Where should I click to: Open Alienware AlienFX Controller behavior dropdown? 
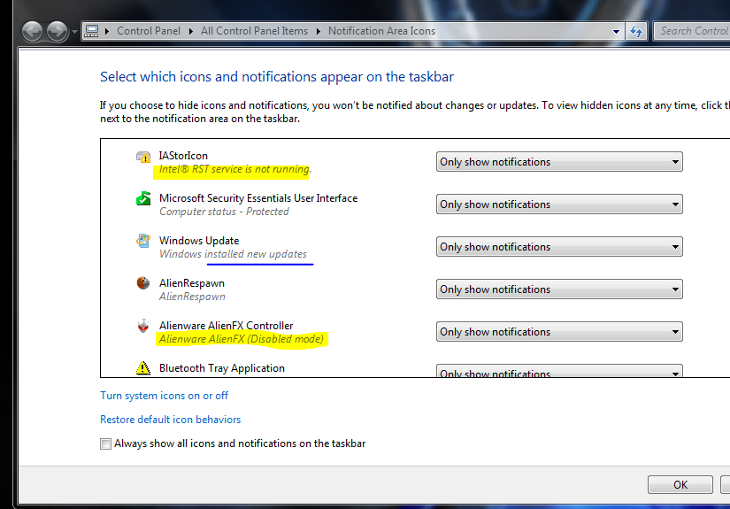[559, 332]
